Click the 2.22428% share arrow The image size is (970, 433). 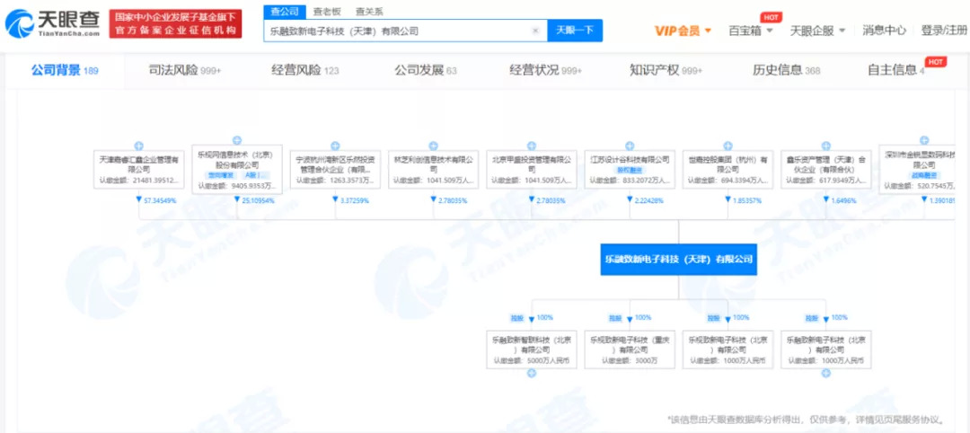[629, 200]
